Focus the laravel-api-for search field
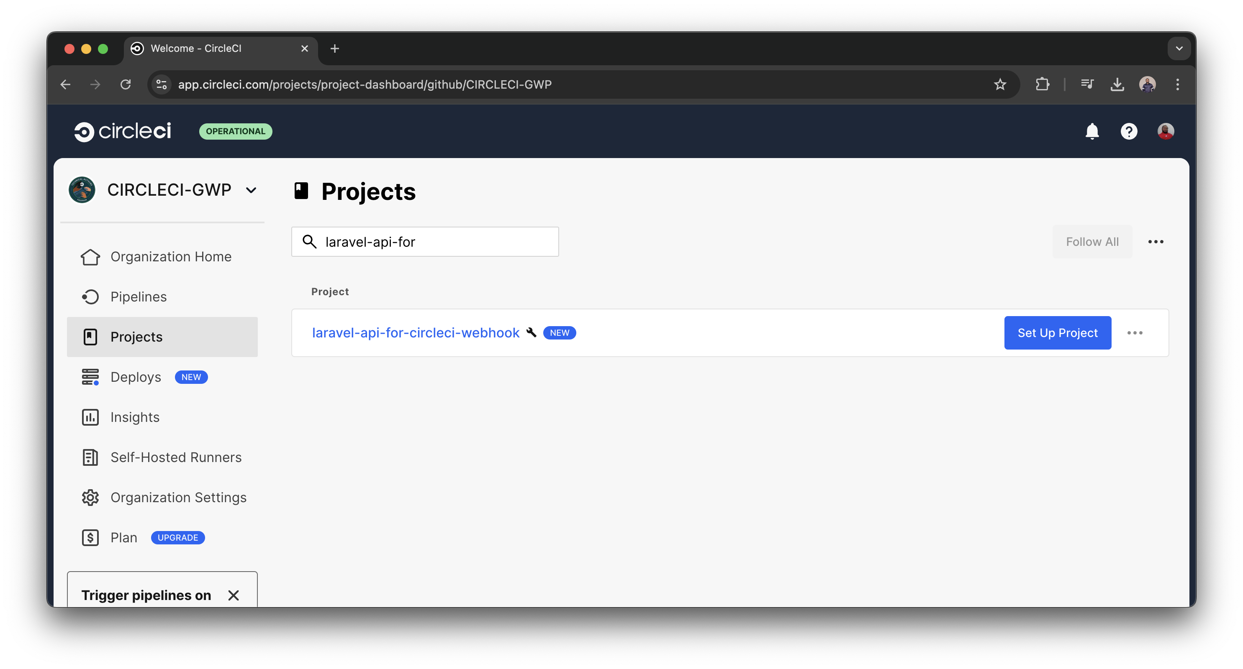The image size is (1243, 669). (425, 242)
